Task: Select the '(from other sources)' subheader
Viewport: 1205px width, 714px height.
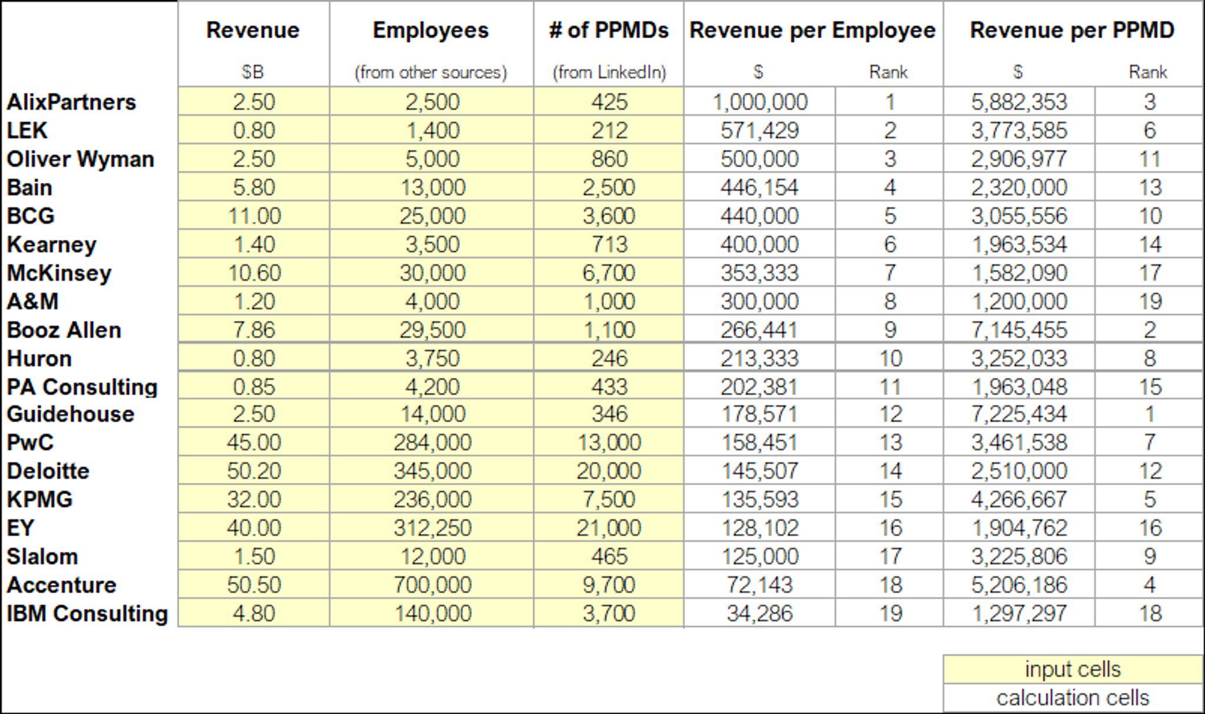Action: click(431, 72)
